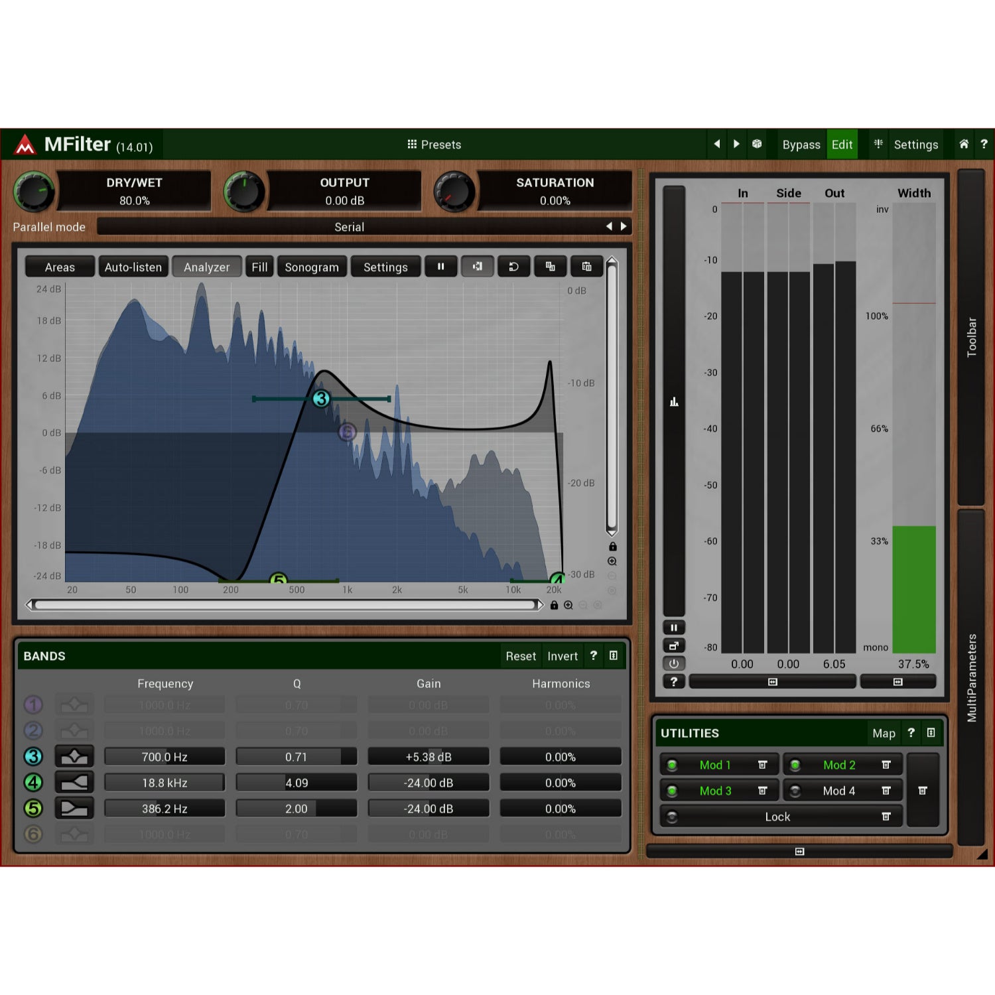The height and width of the screenshot is (995, 995).
Task: Click the random preset dice icon
Action: pos(757,144)
